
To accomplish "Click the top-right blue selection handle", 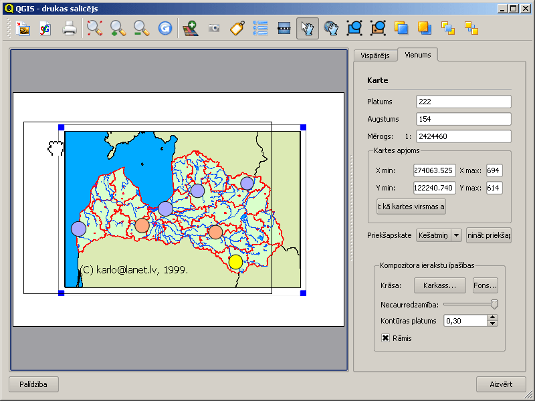I will 303,127.
